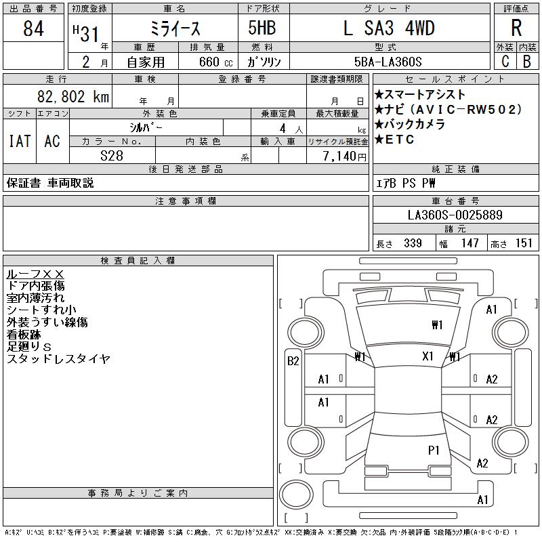Click the B2 damage mark on the car diagram
The image size is (542, 542).
293,361
